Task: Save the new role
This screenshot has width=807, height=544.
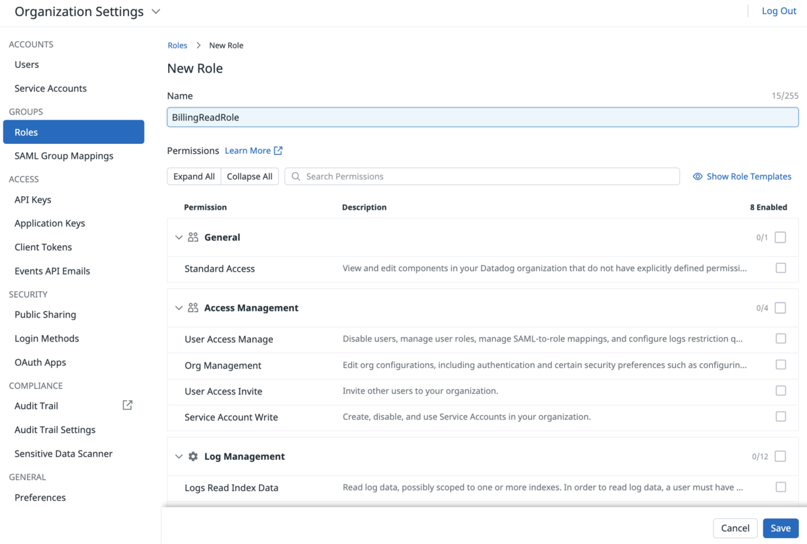Action: tap(781, 529)
